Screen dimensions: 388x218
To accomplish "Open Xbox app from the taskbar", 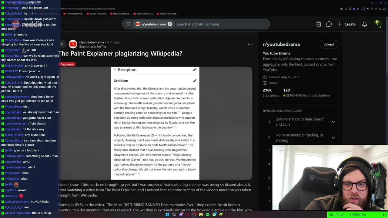I will 215,215.
